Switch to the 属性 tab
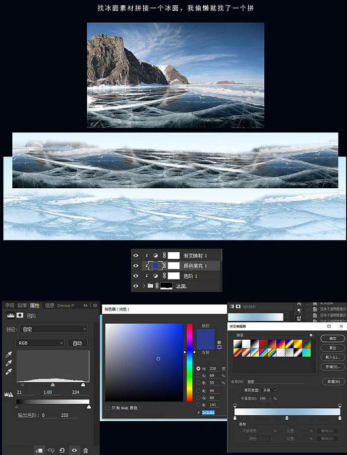This screenshot has width=347, height=455. click(35, 305)
